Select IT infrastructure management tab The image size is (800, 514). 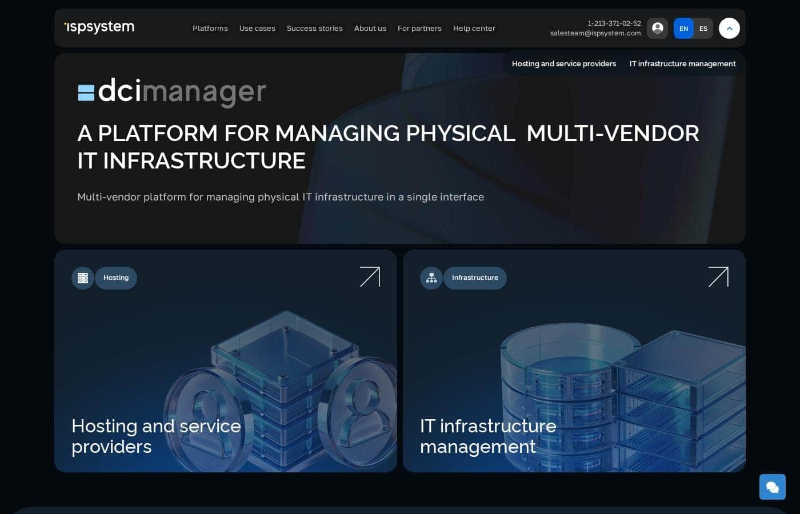(x=682, y=63)
